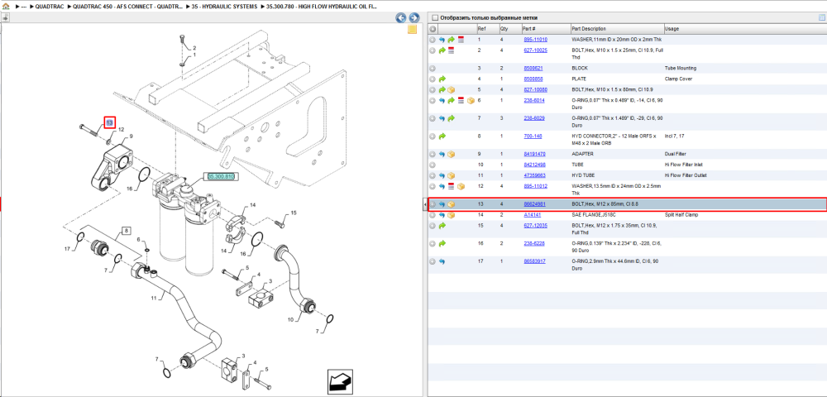Sort by Ref column header
The image size is (827, 397).
coord(487,29)
